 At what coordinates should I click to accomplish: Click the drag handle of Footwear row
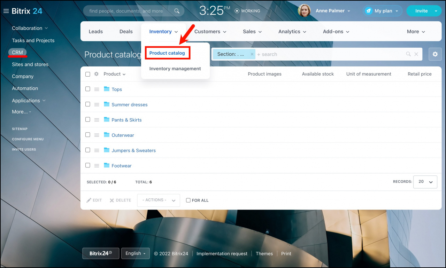point(97,166)
